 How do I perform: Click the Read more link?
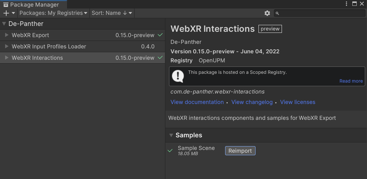(x=351, y=81)
